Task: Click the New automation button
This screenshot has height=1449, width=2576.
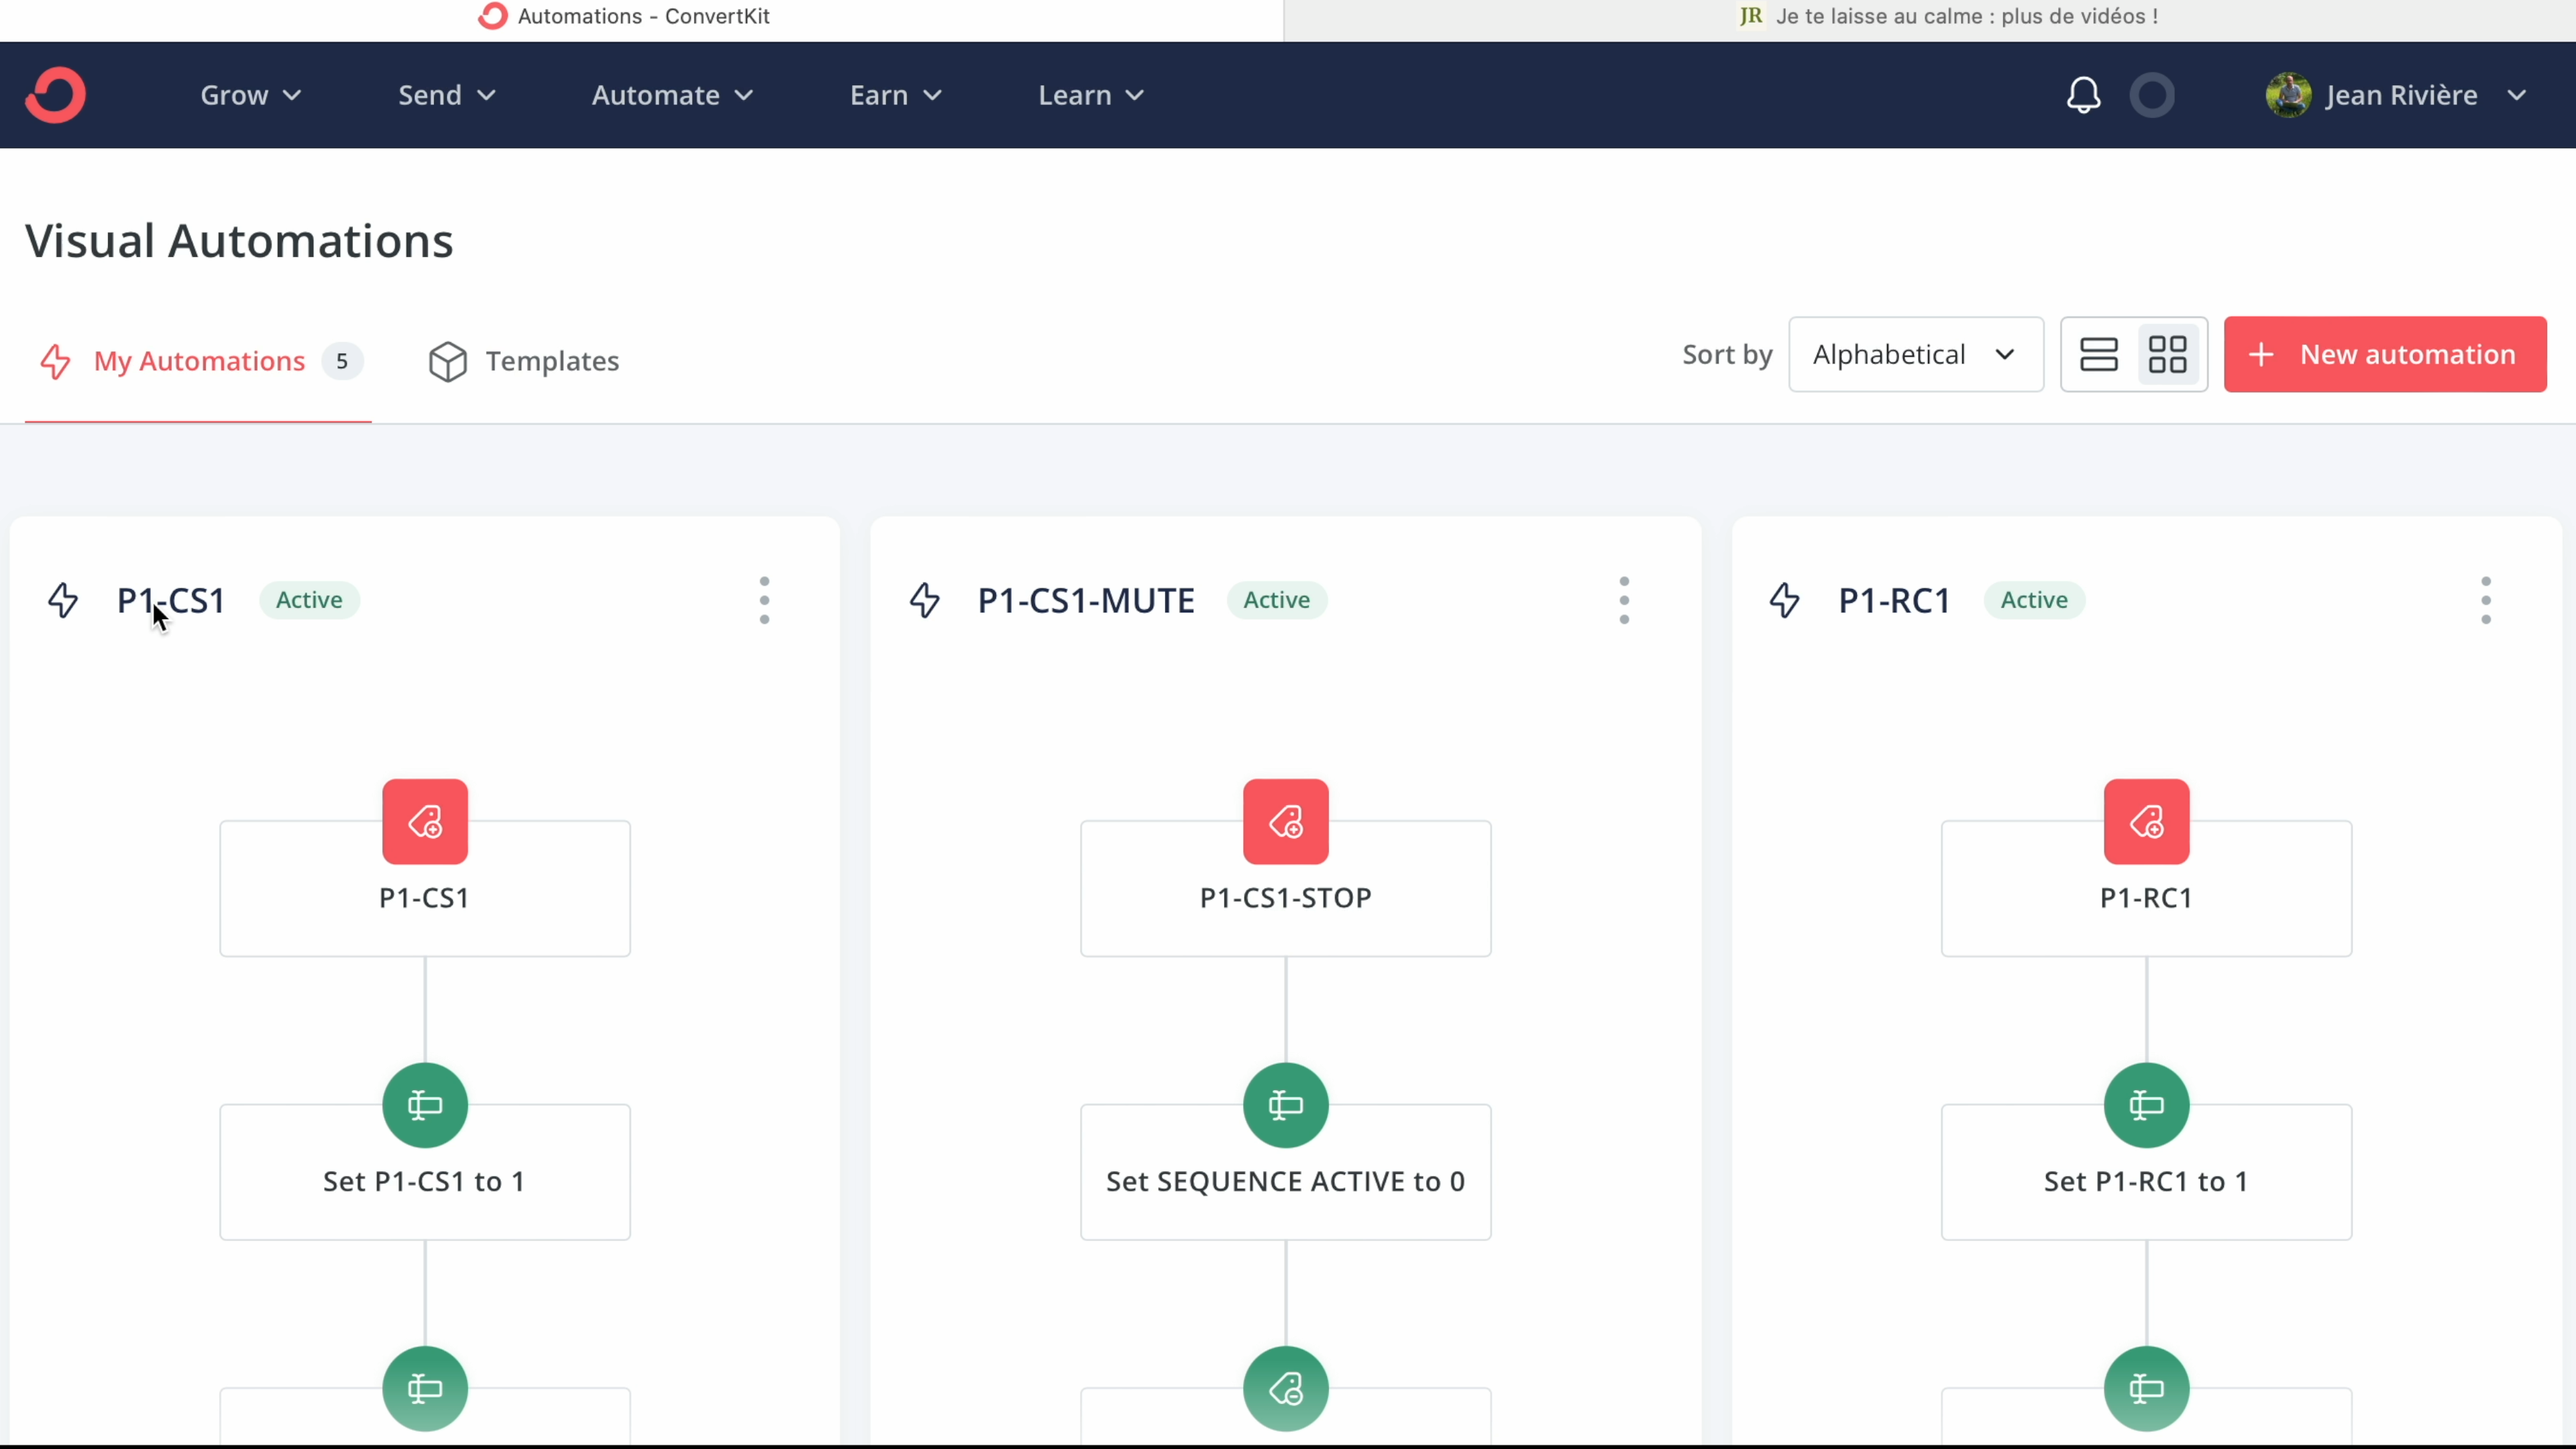Action: point(2384,354)
